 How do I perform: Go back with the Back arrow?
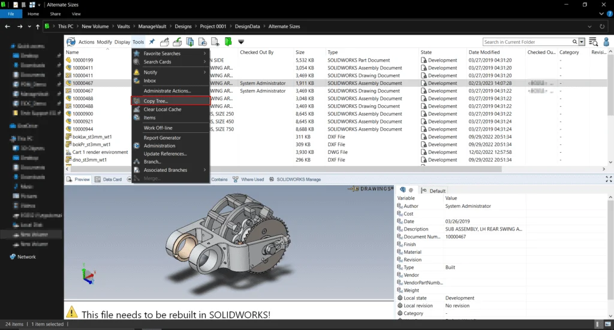pyautogui.click(x=7, y=26)
